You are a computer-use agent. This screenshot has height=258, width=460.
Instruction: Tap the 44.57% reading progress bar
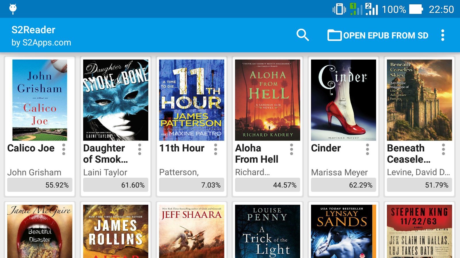tap(267, 185)
